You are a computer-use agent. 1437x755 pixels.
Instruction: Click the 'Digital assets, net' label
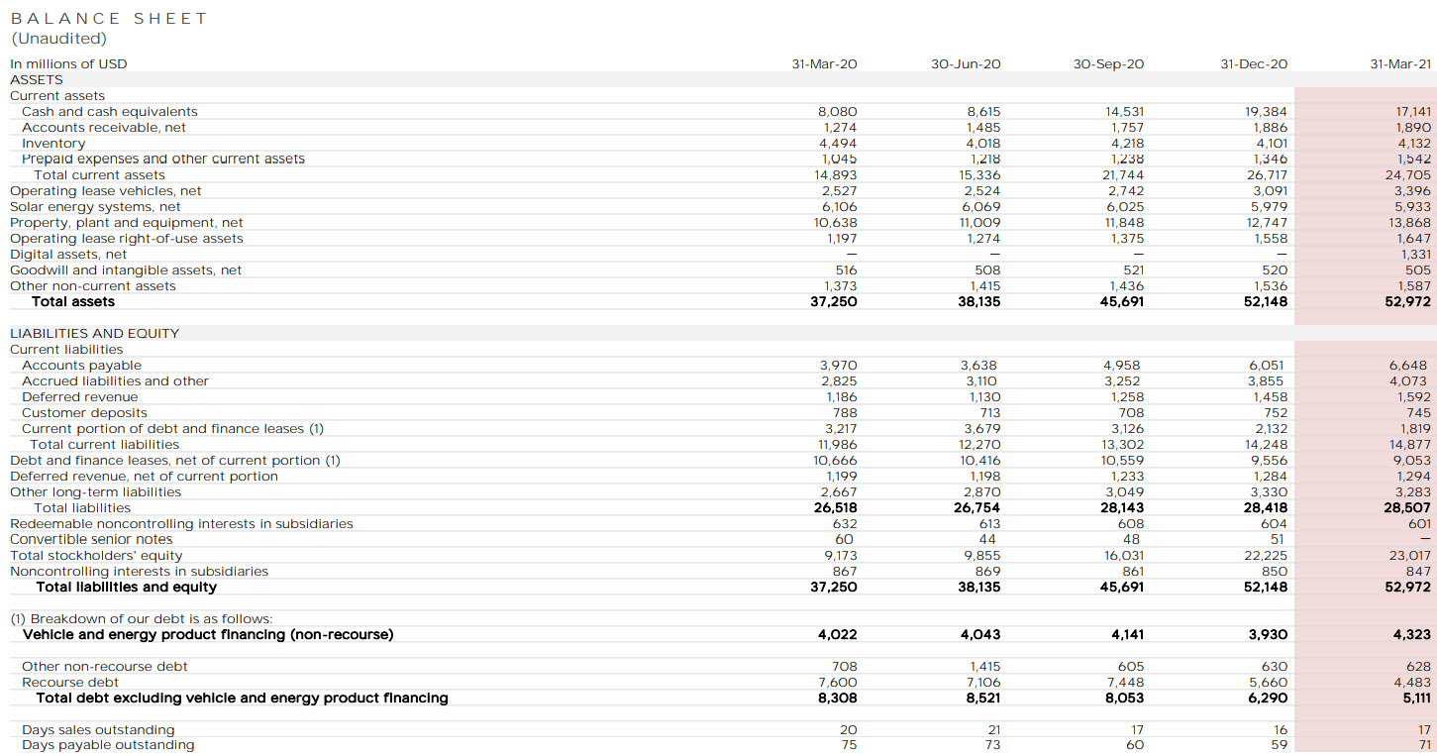pos(68,254)
